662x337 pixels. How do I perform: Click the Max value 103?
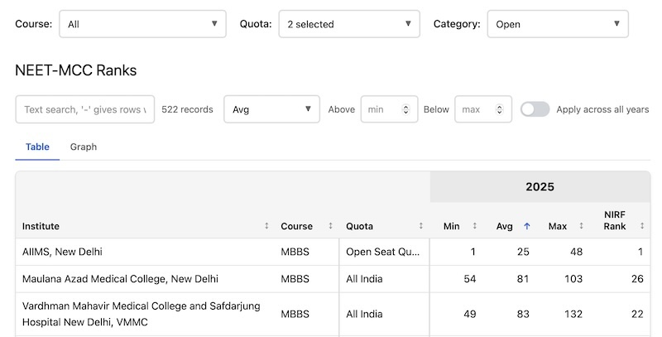[x=573, y=279]
